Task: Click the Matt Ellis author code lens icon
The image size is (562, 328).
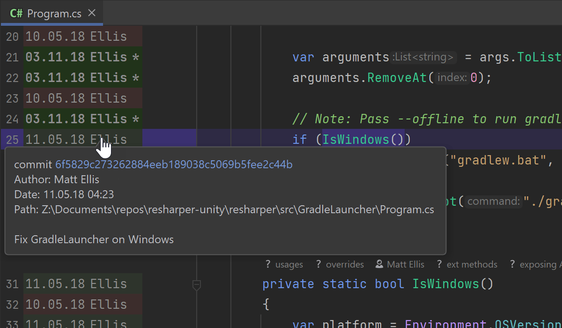Action: [x=379, y=264]
